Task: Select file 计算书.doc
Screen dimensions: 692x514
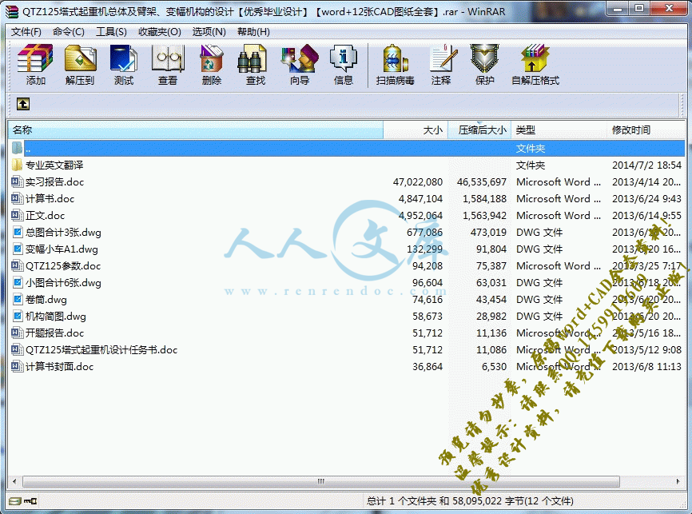Action: [x=347, y=199]
